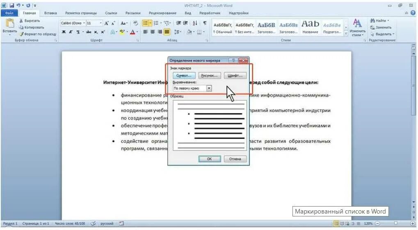
Task: Click the Shrink Font icon
Action: point(113,23)
